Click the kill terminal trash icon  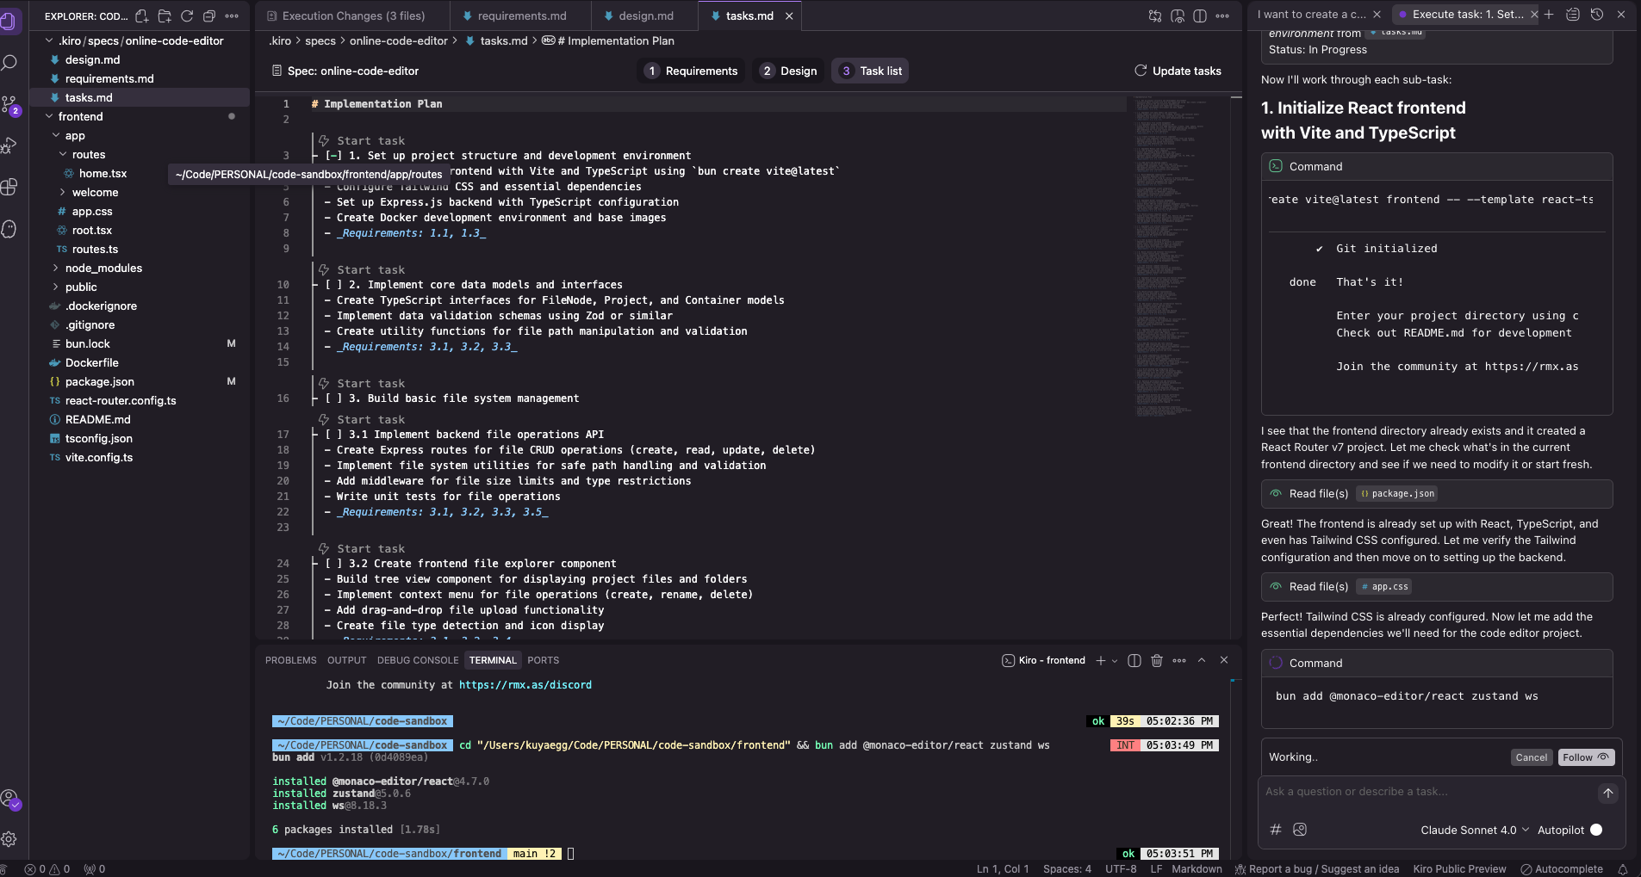pyautogui.click(x=1157, y=660)
